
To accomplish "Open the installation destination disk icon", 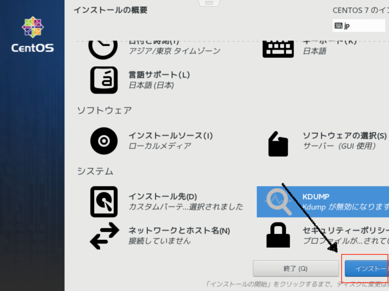I will pyautogui.click(x=104, y=201).
